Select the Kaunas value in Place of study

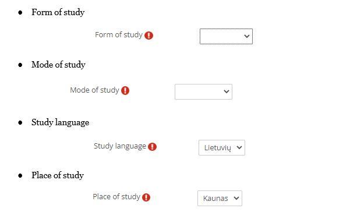tap(220, 198)
